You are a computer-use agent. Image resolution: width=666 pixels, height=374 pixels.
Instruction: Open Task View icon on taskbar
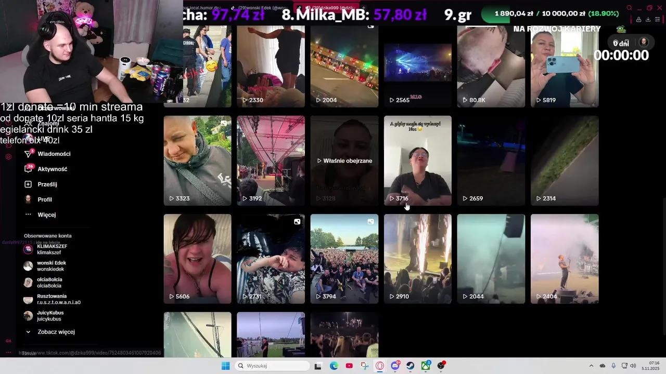point(318,366)
